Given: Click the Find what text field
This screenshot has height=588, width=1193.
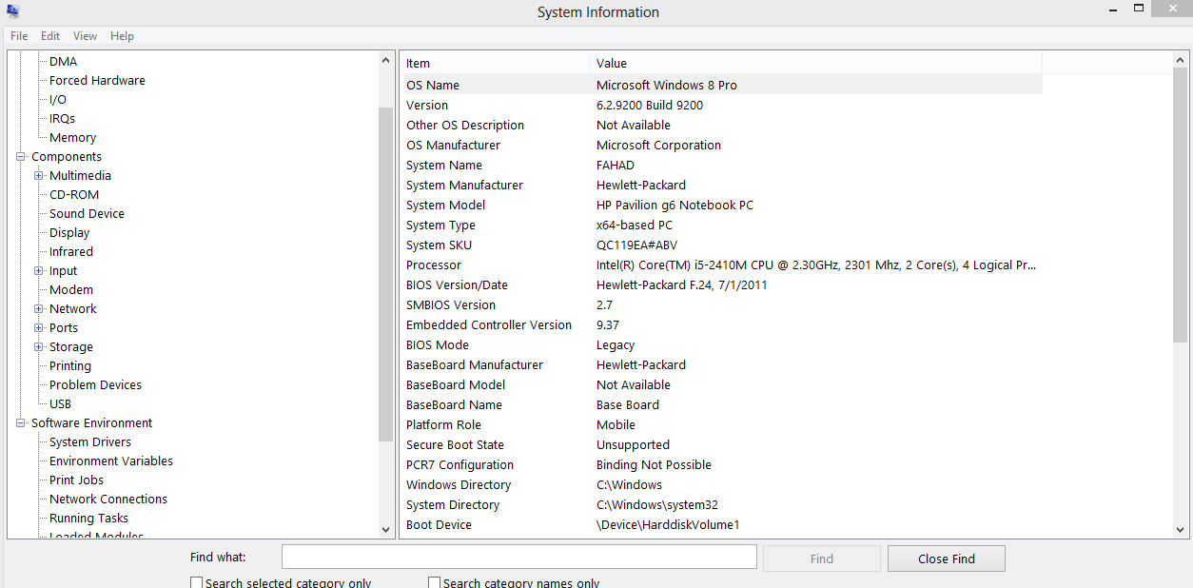Looking at the screenshot, I should 518,557.
